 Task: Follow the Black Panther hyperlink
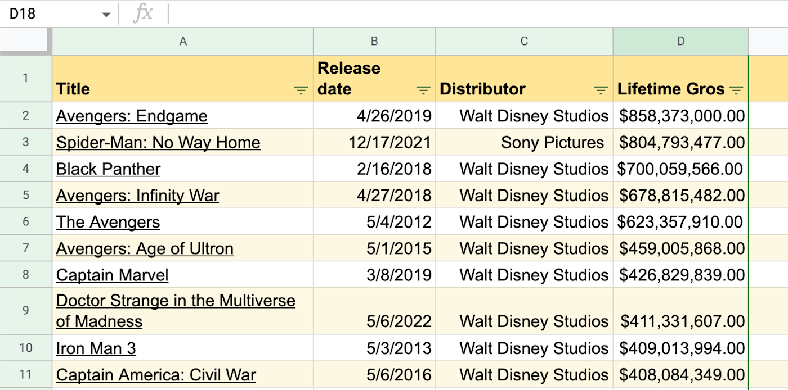click(x=108, y=169)
